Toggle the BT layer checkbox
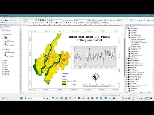This screenshot has width=154, height=115. click(4, 68)
